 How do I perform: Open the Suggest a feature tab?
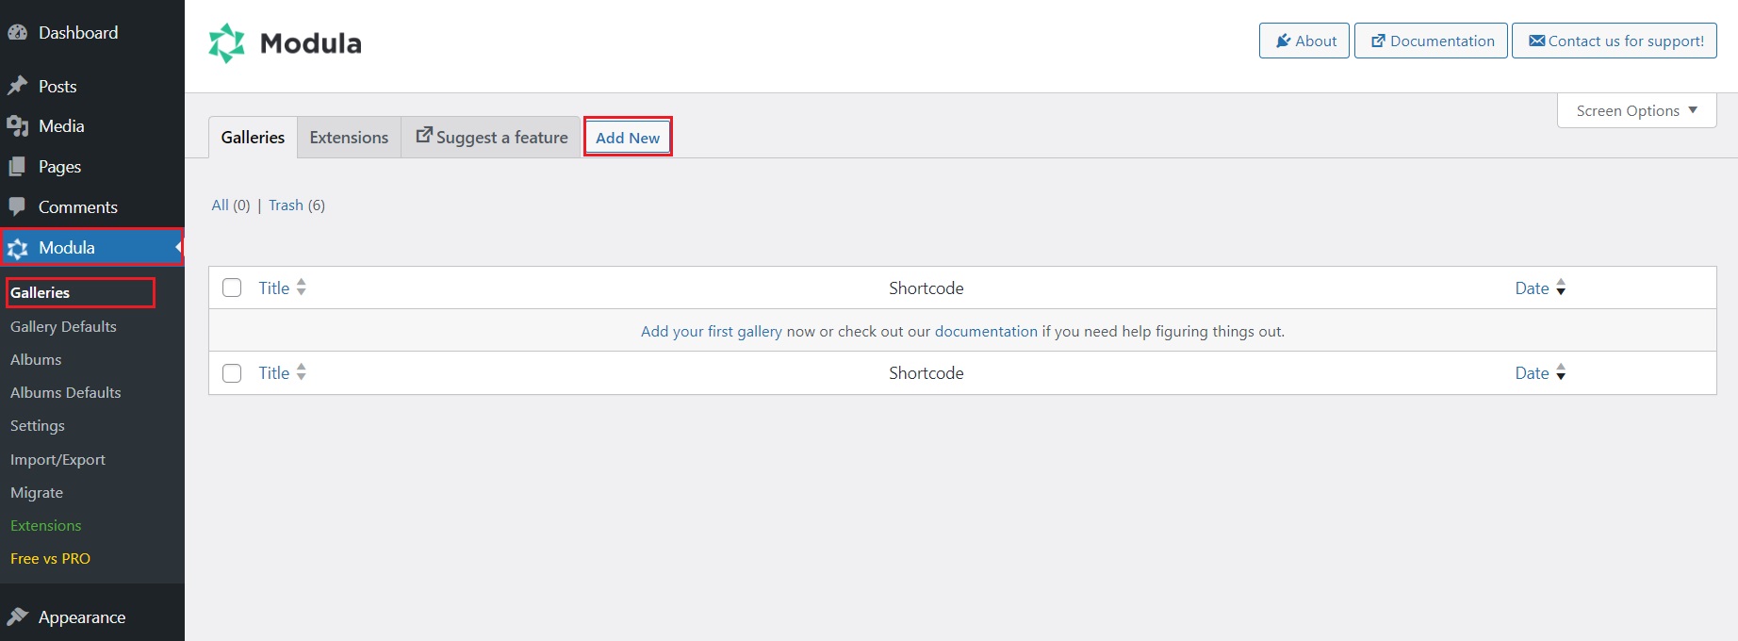tap(491, 138)
